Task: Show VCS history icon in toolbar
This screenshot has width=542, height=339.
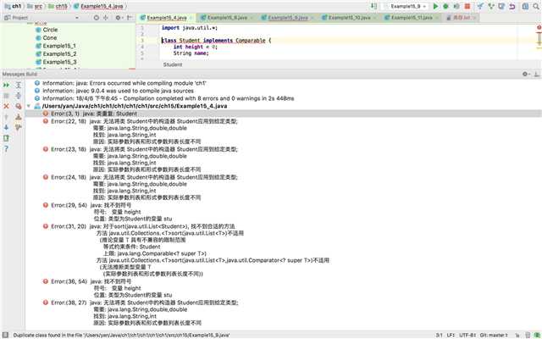Action: tap(501, 6)
